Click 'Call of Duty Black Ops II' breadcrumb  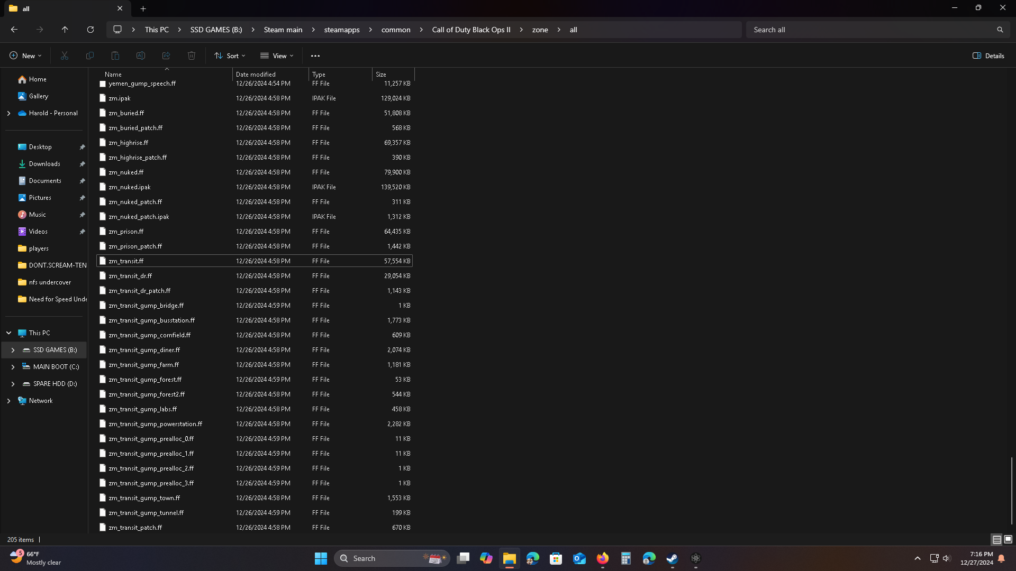pyautogui.click(x=471, y=30)
